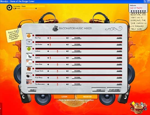Click the Fryer Beep volume slider handle
150x115 pixels.
point(57,78)
